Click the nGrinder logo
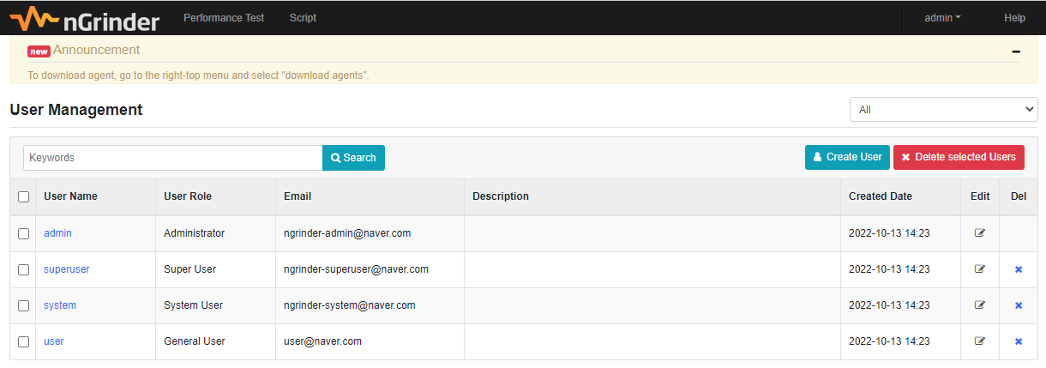 [84, 17]
